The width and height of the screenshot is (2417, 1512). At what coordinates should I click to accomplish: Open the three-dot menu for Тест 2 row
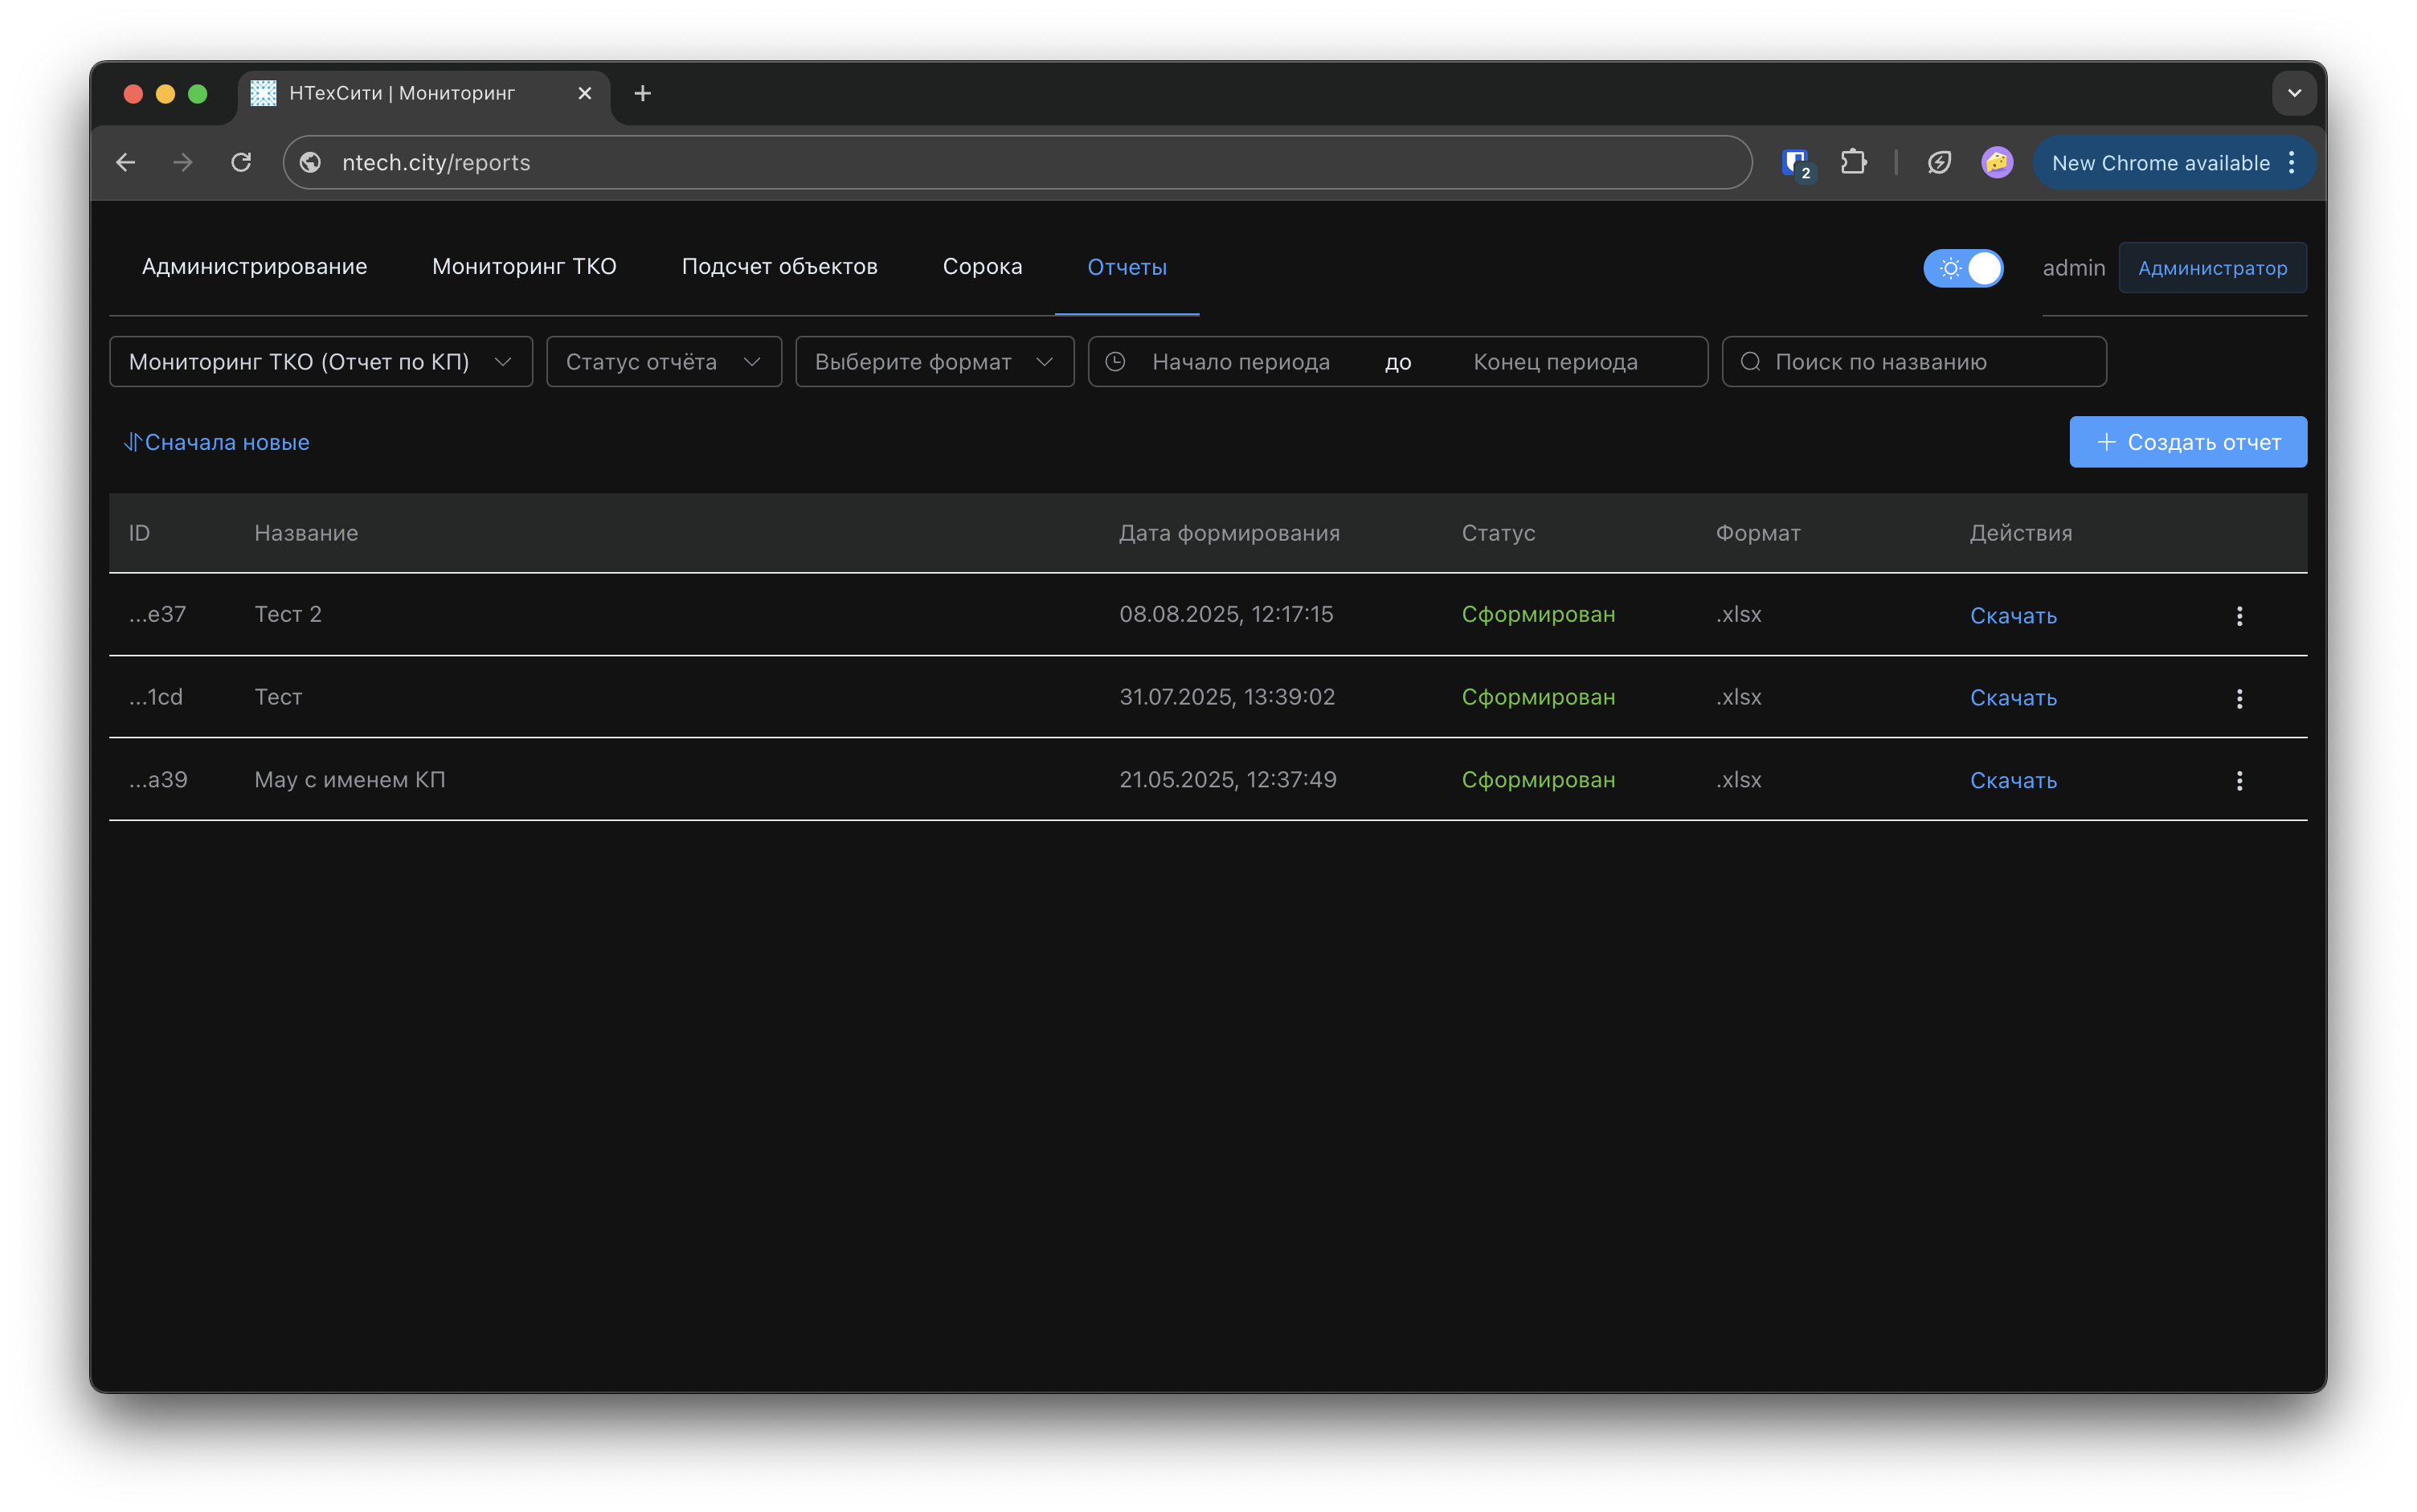[x=2239, y=616]
